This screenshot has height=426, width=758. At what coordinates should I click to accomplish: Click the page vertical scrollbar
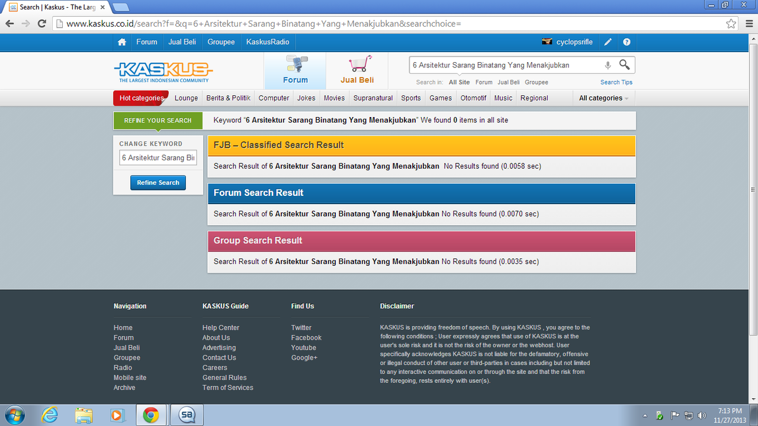click(753, 189)
